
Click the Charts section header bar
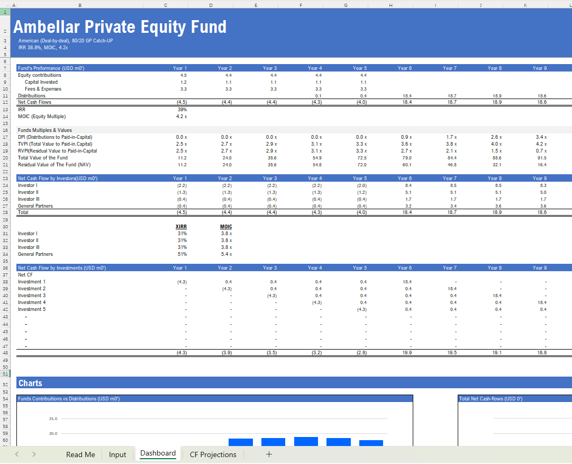(x=294, y=383)
